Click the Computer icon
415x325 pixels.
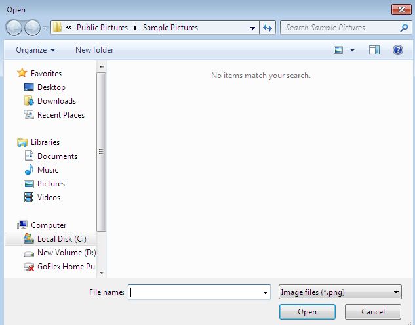coord(22,225)
